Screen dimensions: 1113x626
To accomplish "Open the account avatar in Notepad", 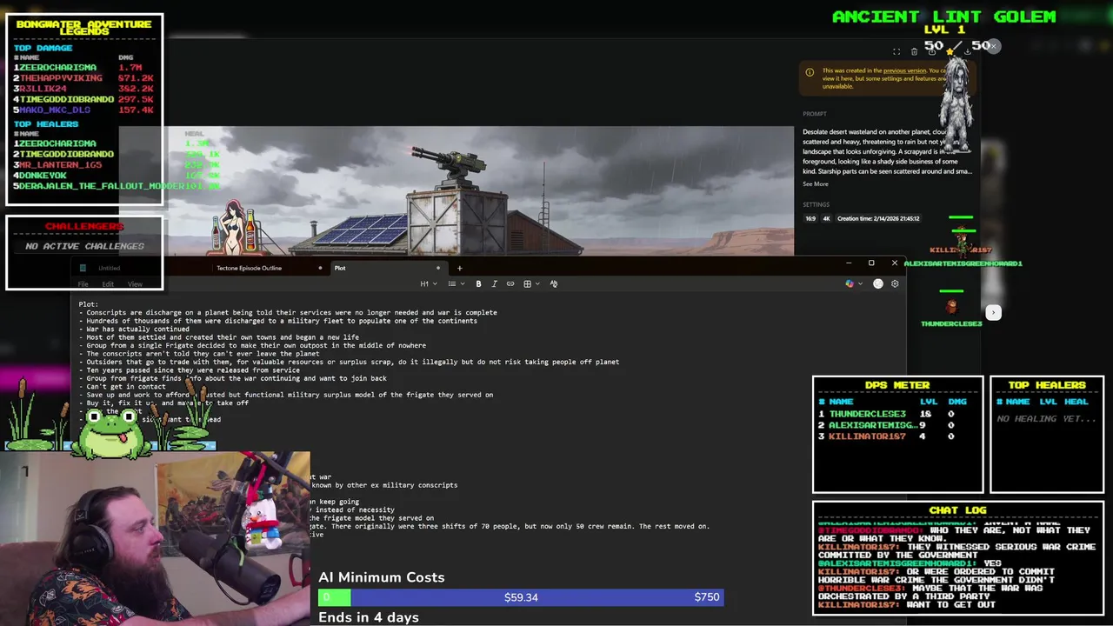I will point(878,283).
